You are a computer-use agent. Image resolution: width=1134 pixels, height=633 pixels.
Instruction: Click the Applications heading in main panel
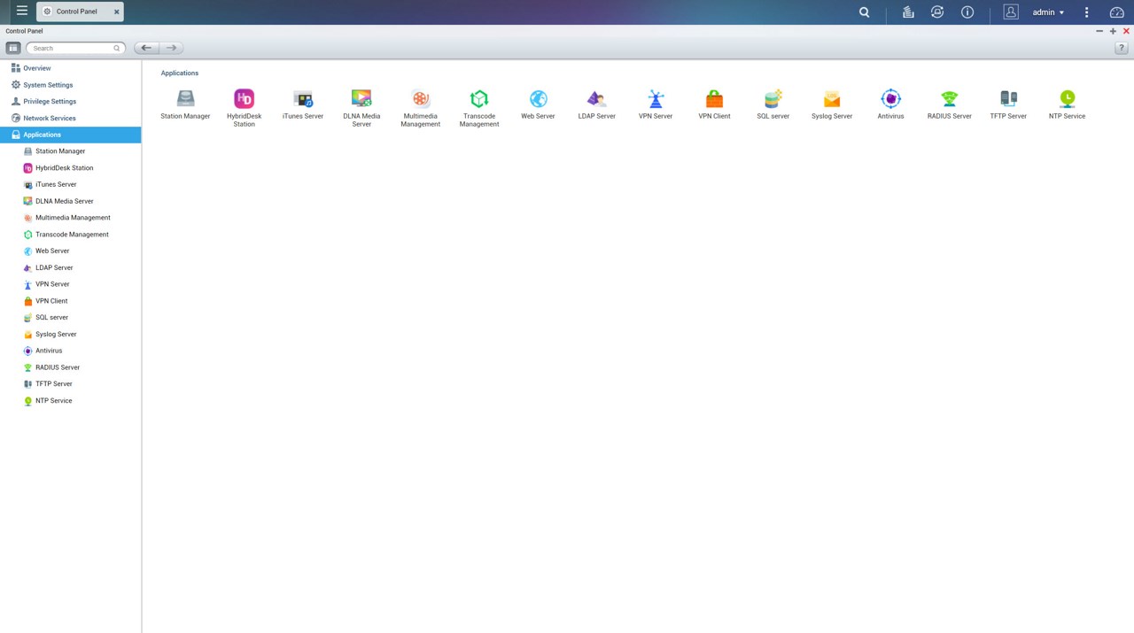[x=180, y=73]
